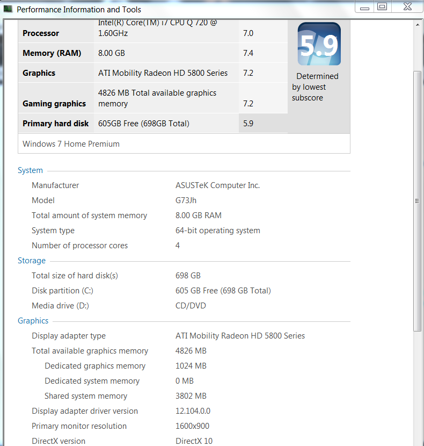Click the Display adapter type label
424x446 pixels.
tap(69, 336)
